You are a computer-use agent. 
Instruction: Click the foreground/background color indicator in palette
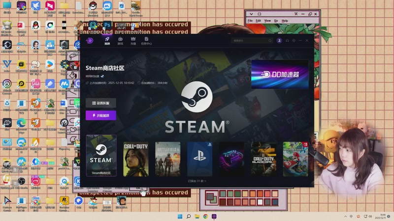[211, 197]
